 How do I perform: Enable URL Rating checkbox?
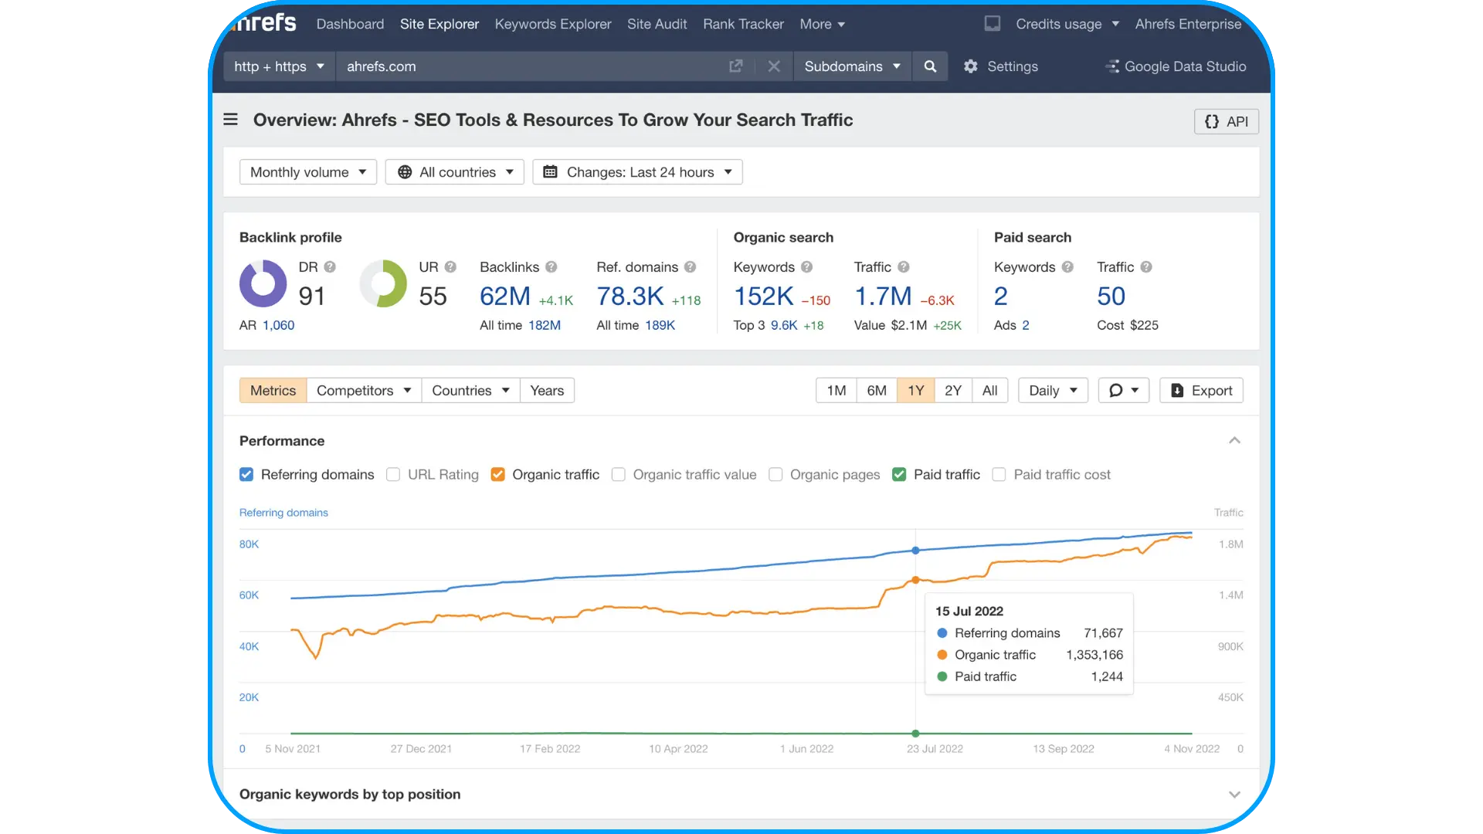pyautogui.click(x=393, y=475)
